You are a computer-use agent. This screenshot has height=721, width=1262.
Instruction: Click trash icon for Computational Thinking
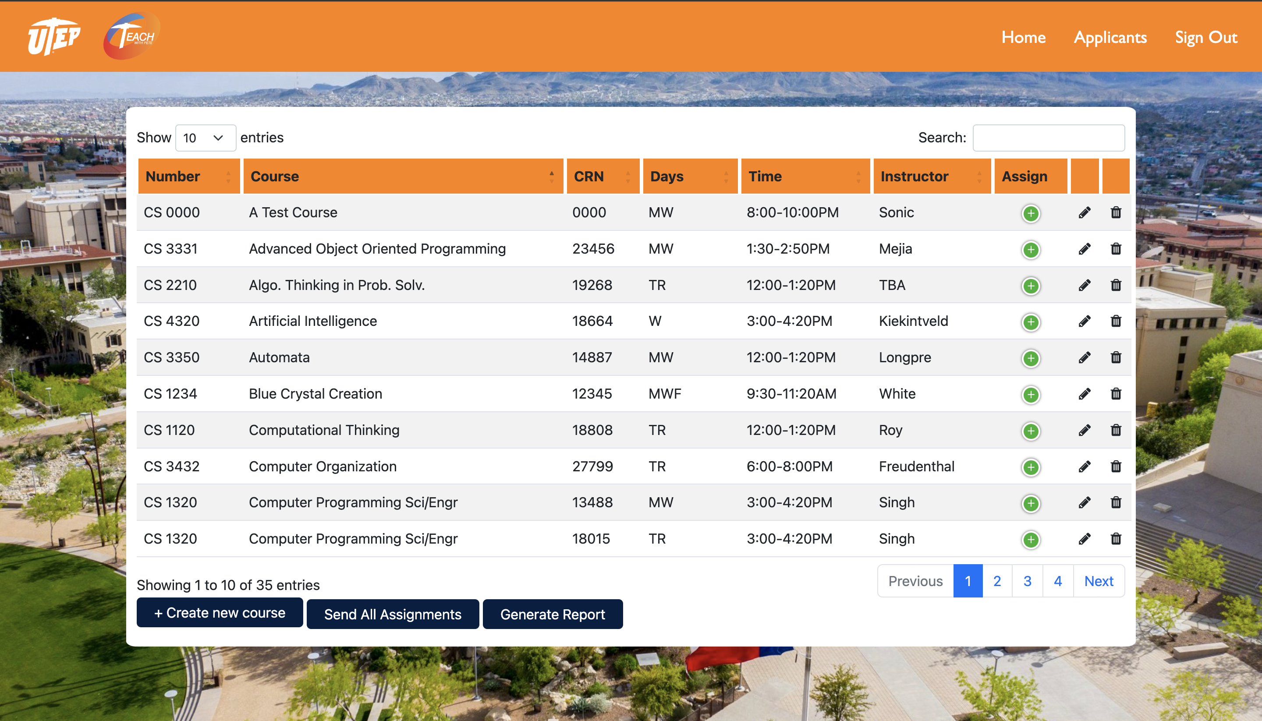click(1115, 430)
